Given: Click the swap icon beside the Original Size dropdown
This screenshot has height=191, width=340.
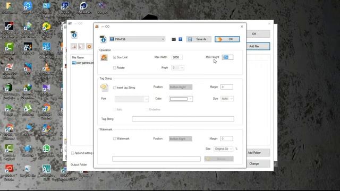Looking at the screenshot, I should pos(236,149).
